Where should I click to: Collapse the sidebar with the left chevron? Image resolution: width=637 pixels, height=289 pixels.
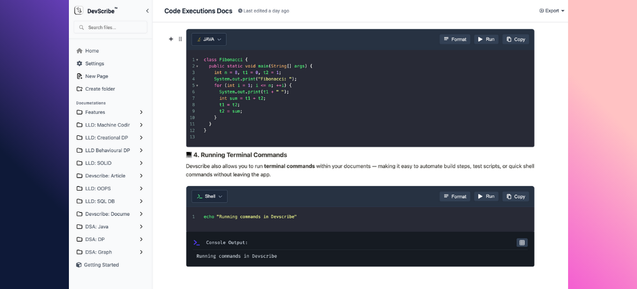[148, 11]
